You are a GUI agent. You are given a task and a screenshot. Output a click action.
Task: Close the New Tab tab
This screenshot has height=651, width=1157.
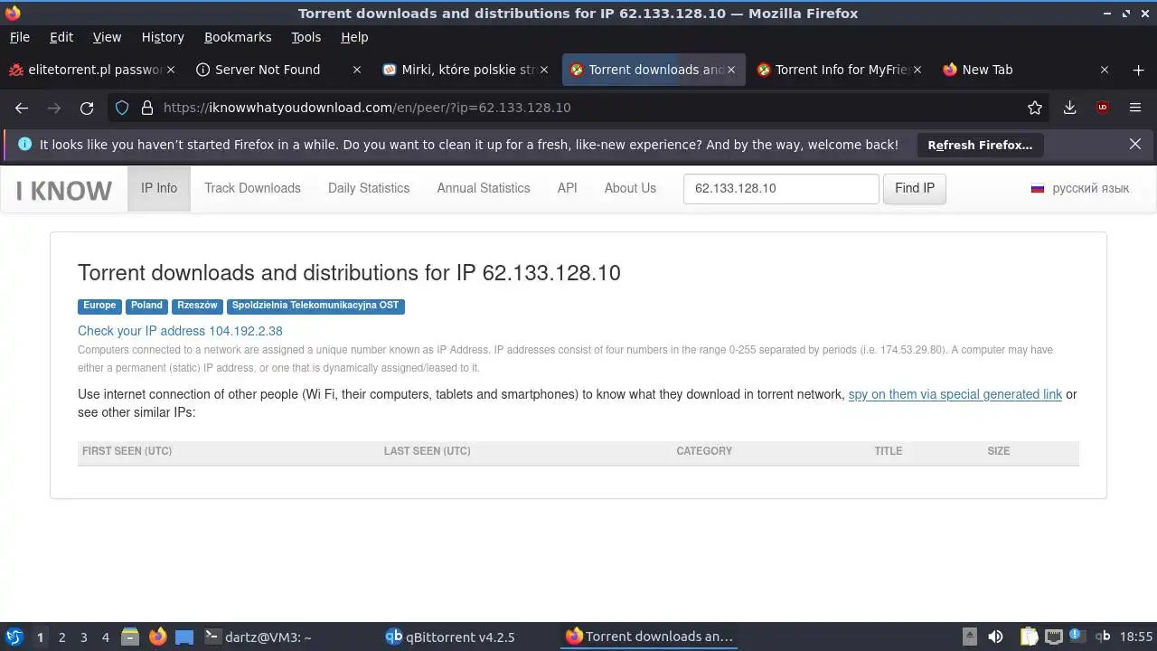click(1104, 70)
